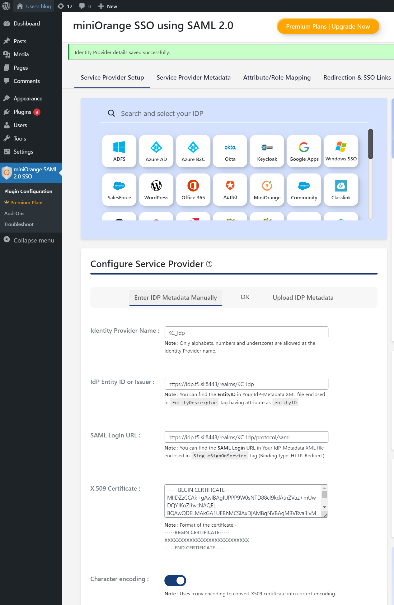The image size is (394, 605).
Task: Collapse the admin sidebar menu
Action: point(29,240)
